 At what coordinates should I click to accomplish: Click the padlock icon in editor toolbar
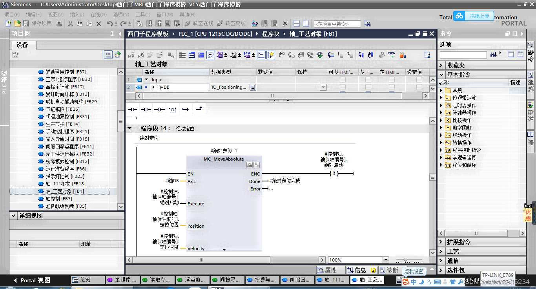click(403, 55)
